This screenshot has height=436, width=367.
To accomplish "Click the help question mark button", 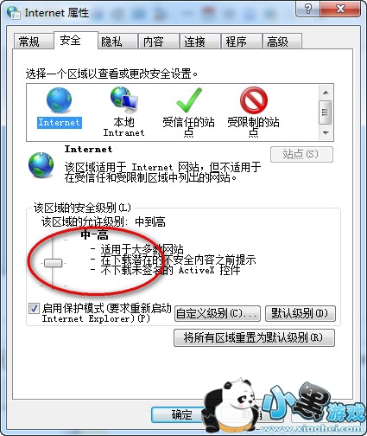I will click(x=308, y=9).
